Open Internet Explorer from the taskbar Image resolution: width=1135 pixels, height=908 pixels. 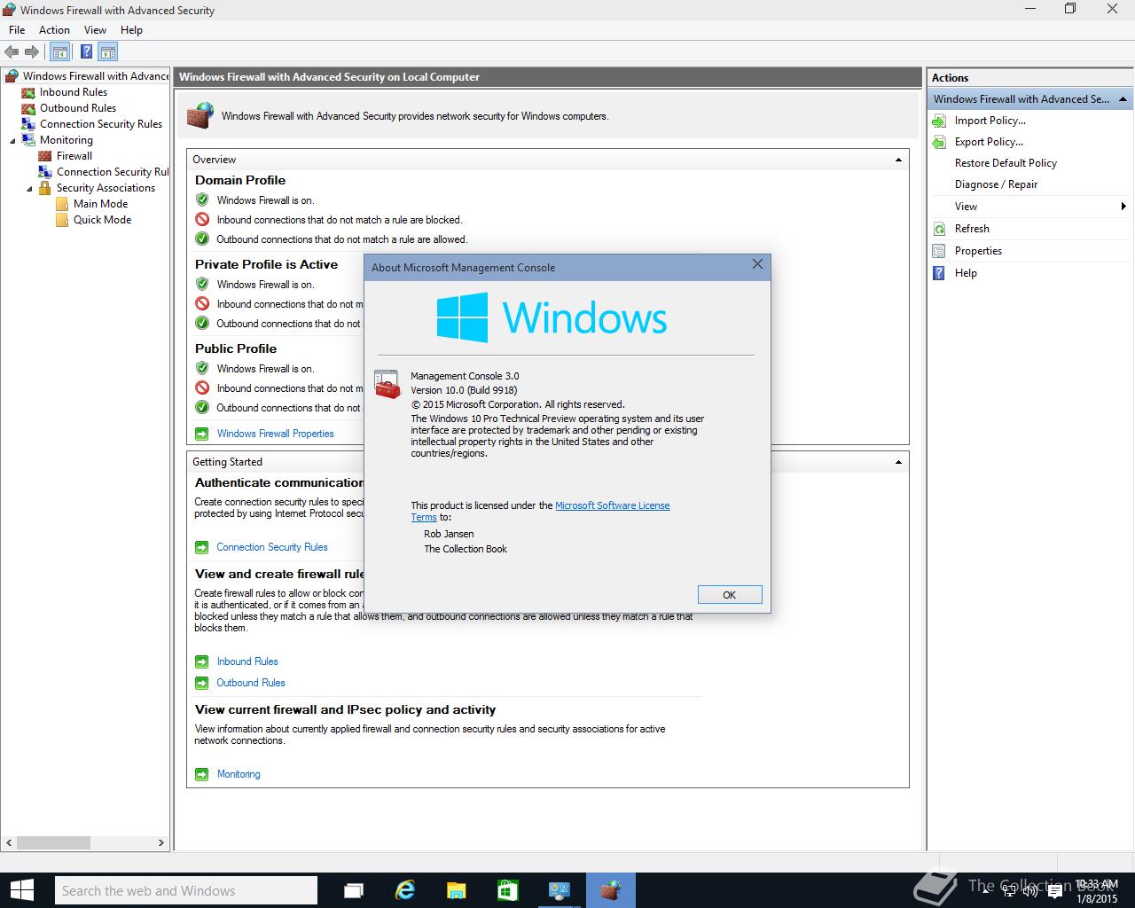pyautogui.click(x=405, y=890)
